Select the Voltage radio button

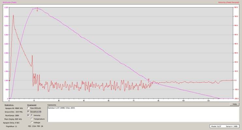point(32,122)
